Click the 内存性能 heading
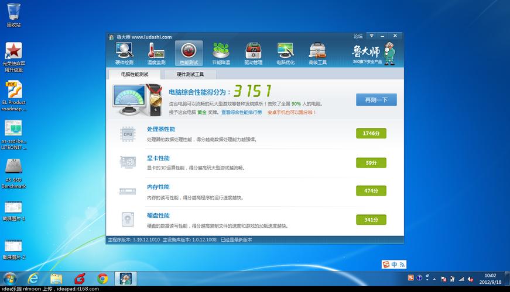Image resolution: width=510 pixels, height=292 pixels. (158, 186)
